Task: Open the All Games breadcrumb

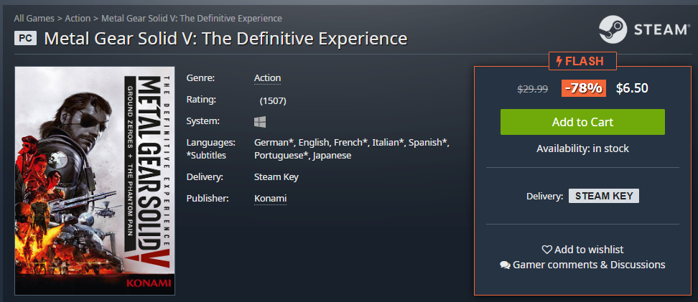Action: pyautogui.click(x=34, y=18)
